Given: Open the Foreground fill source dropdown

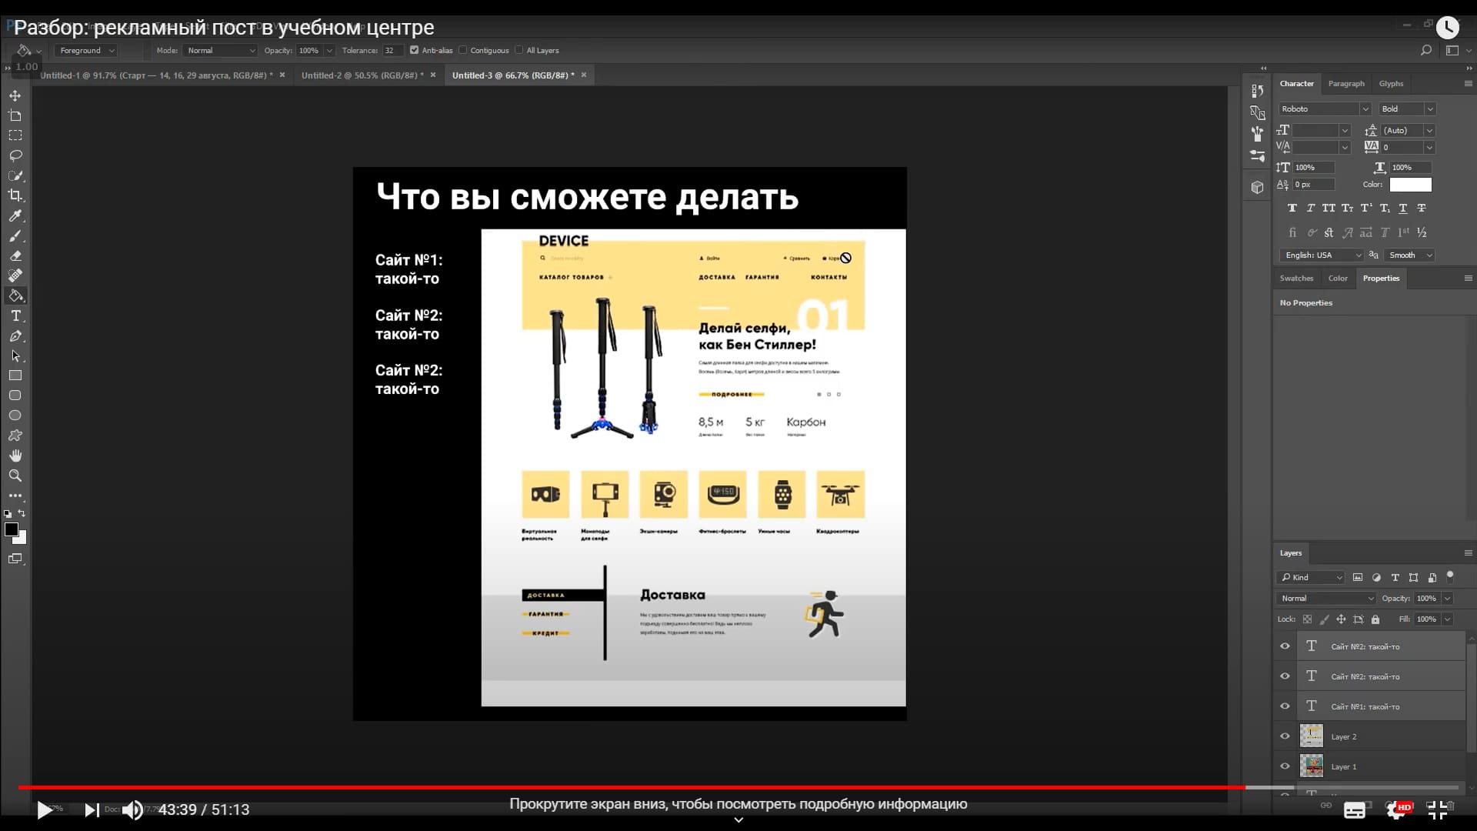Looking at the screenshot, I should point(85,50).
